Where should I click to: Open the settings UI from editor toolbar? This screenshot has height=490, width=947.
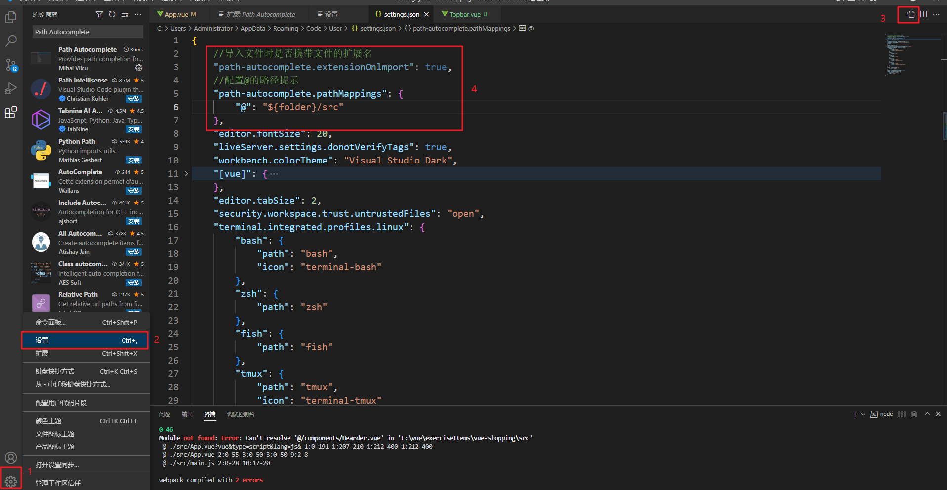pos(910,14)
